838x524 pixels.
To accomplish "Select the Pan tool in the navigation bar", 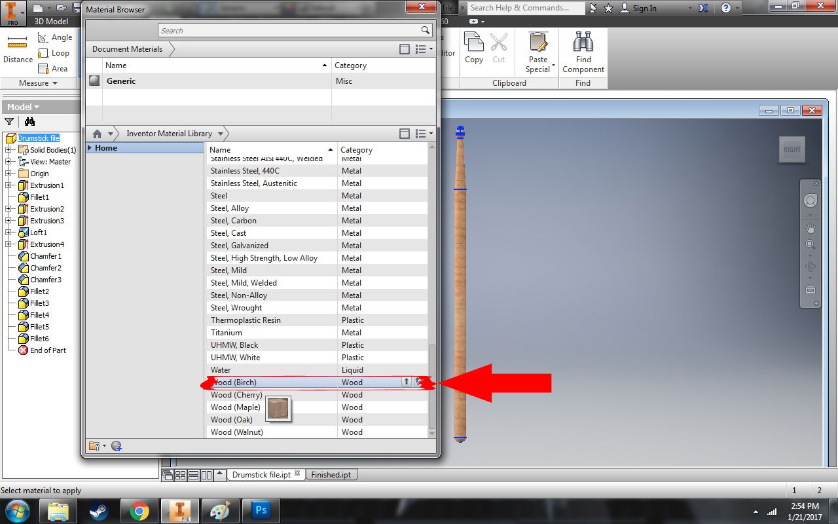I will (810, 228).
